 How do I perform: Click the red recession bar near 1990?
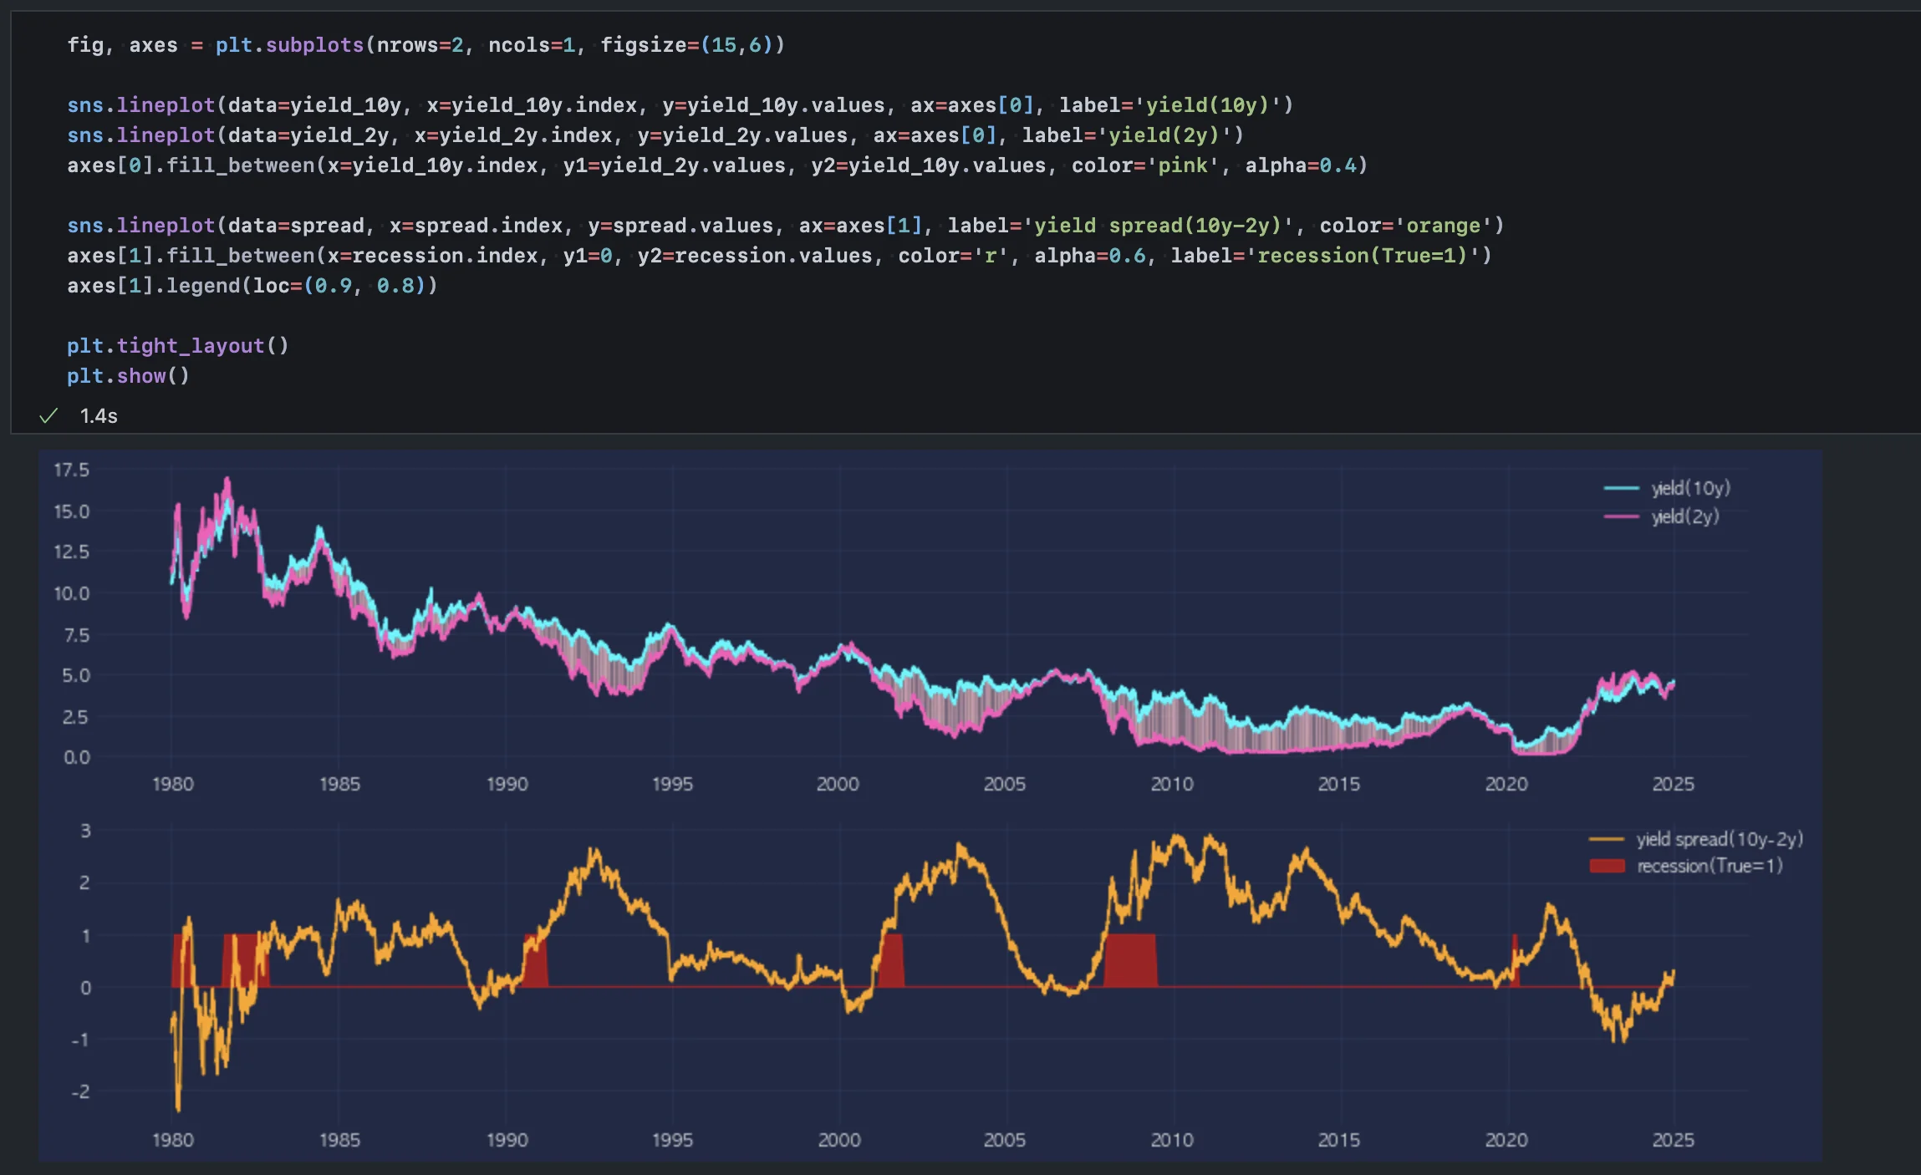click(x=536, y=969)
